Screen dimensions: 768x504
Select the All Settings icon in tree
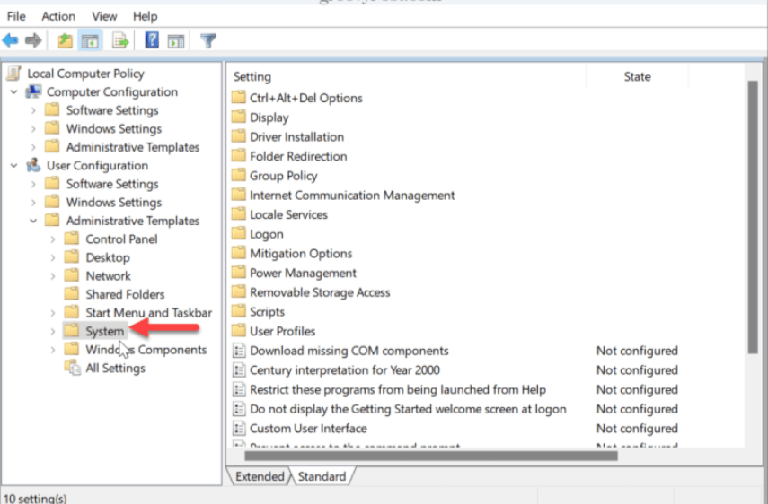(x=73, y=369)
